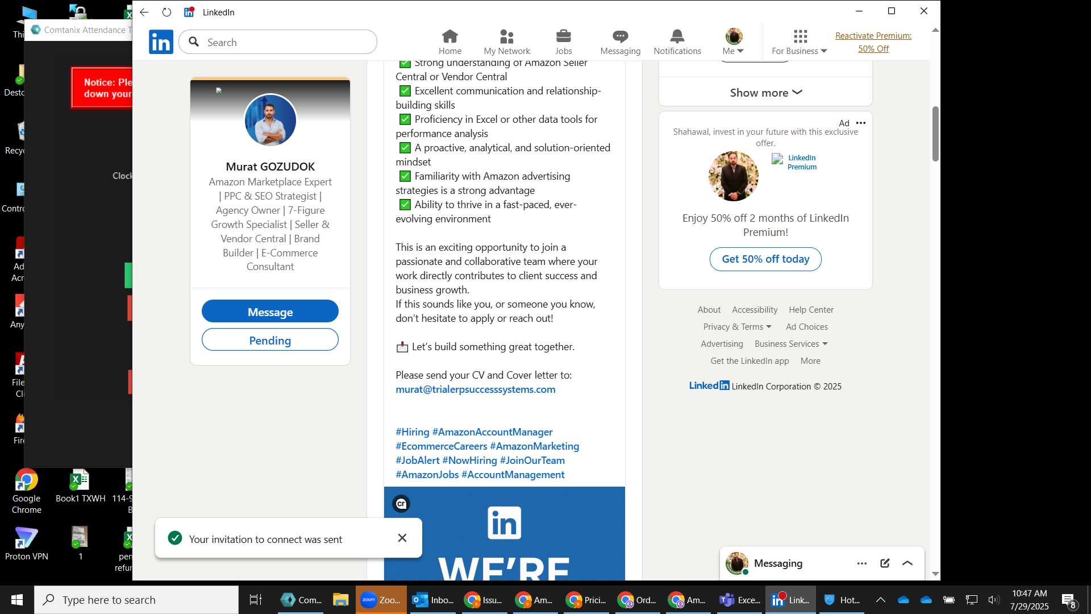Switch to the Outlook Inbox taskbar item
1091x614 pixels.
[x=432, y=600]
